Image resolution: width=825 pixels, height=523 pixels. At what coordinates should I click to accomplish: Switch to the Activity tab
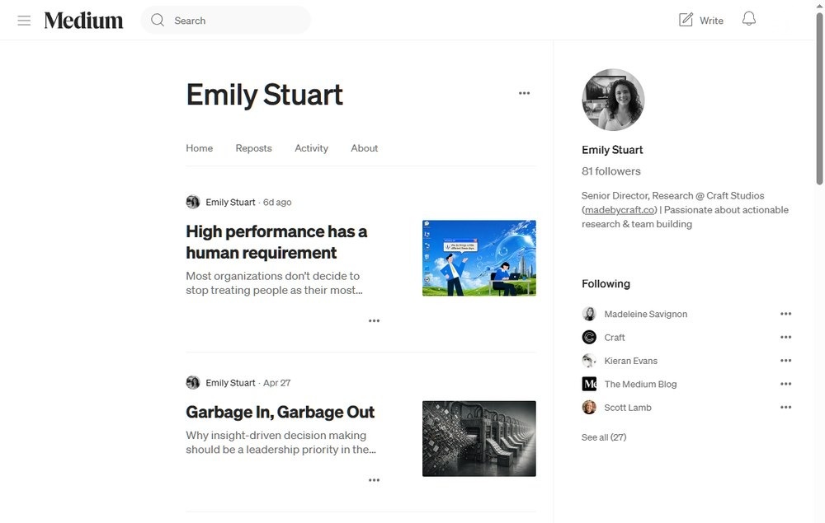pyautogui.click(x=312, y=148)
